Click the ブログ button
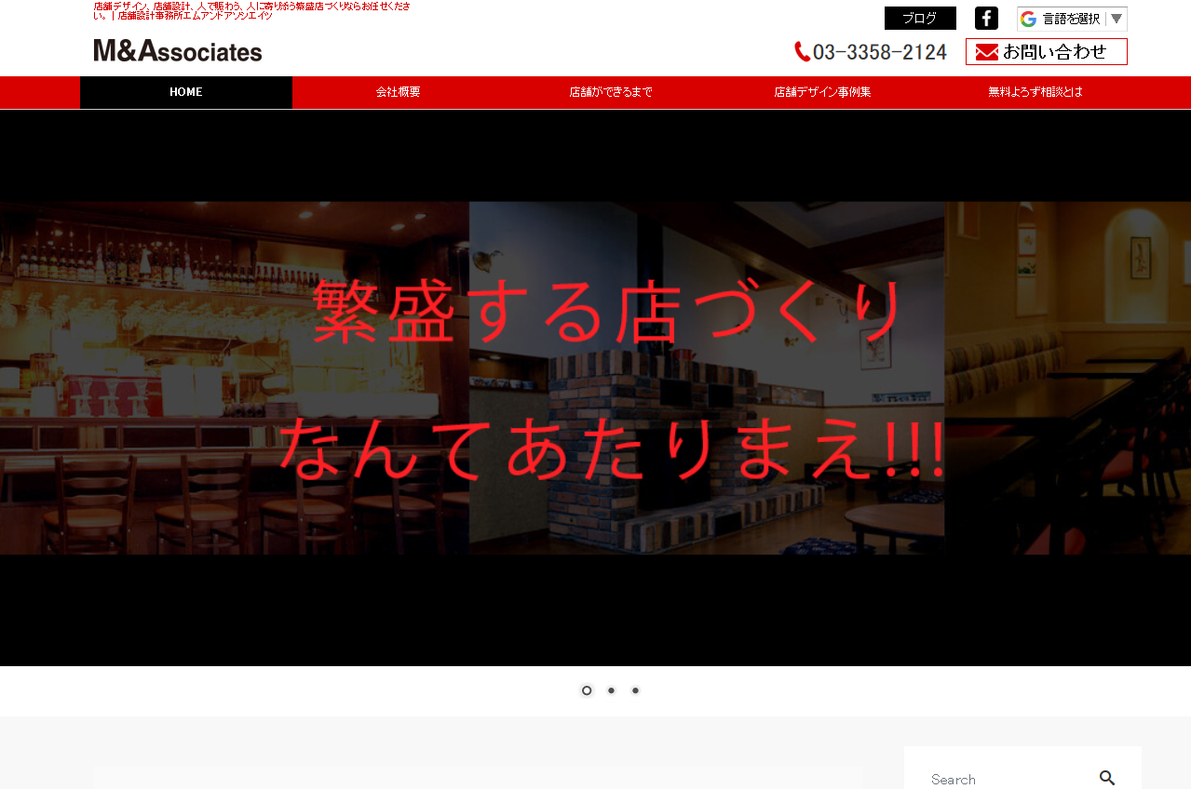The image size is (1191, 789). (x=920, y=19)
